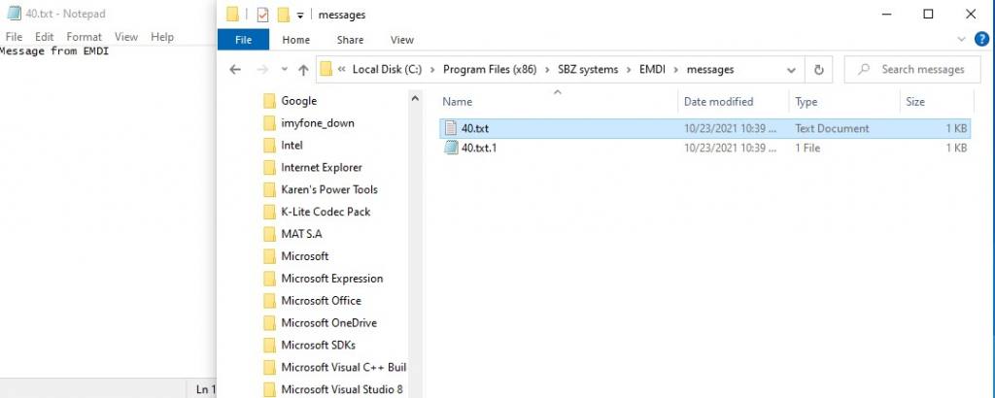Open Format menu in Notepad
The image size is (995, 398).
(85, 38)
